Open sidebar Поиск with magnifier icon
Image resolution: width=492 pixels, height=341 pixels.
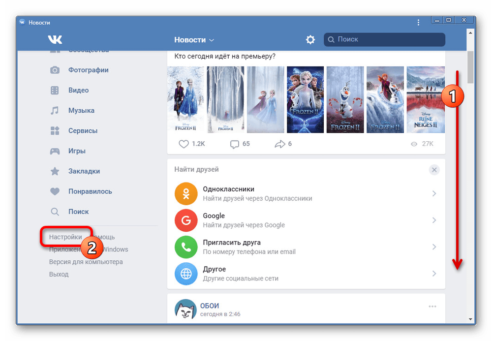[x=55, y=212]
